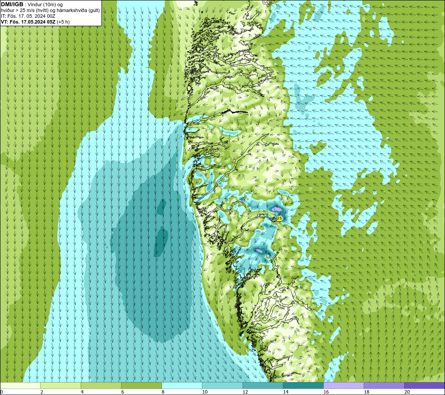Viewport: 445px width, 395px height.
Task: Click the 10-12 m/s cyan legend swatch
Action: 222,385
